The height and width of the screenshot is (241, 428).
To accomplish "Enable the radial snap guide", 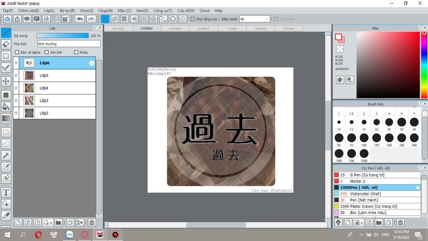I will [x=144, y=19].
